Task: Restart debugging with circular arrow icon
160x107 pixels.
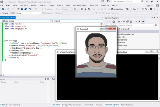Action: (x=89, y=9)
